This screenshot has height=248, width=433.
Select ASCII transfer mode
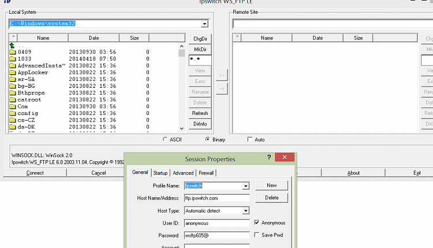click(165, 139)
